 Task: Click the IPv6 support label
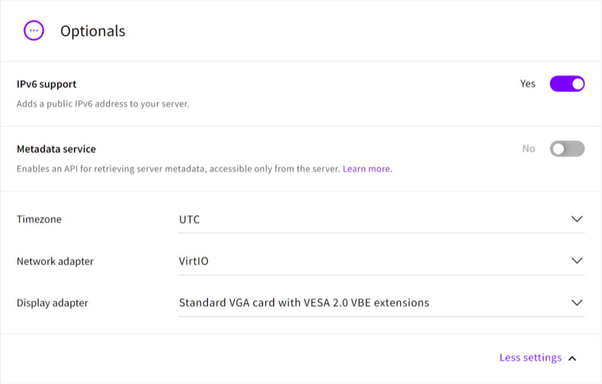pos(46,84)
